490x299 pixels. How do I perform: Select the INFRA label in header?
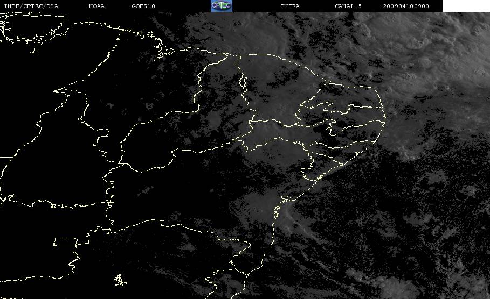point(290,6)
